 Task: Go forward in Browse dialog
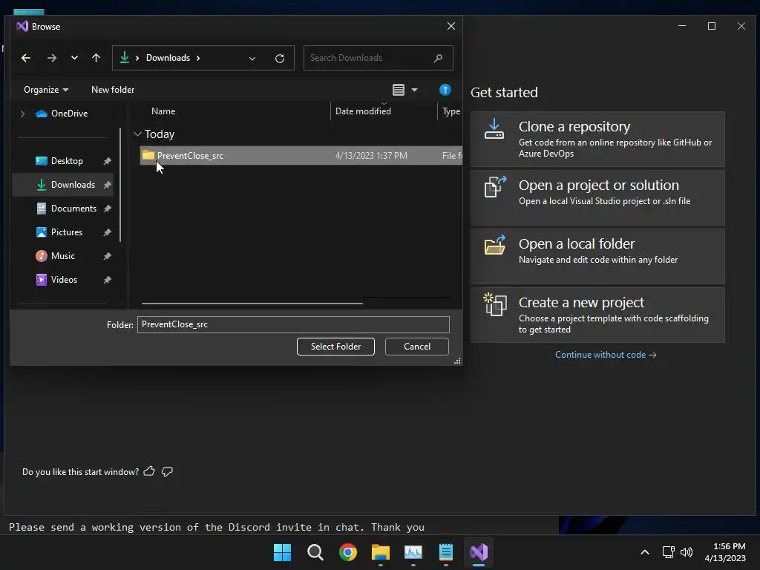tap(52, 58)
